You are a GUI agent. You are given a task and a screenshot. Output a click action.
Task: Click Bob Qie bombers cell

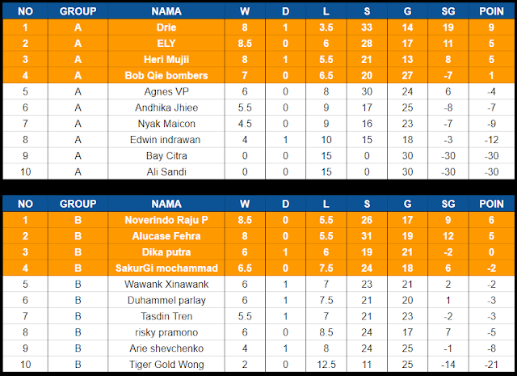(166, 75)
